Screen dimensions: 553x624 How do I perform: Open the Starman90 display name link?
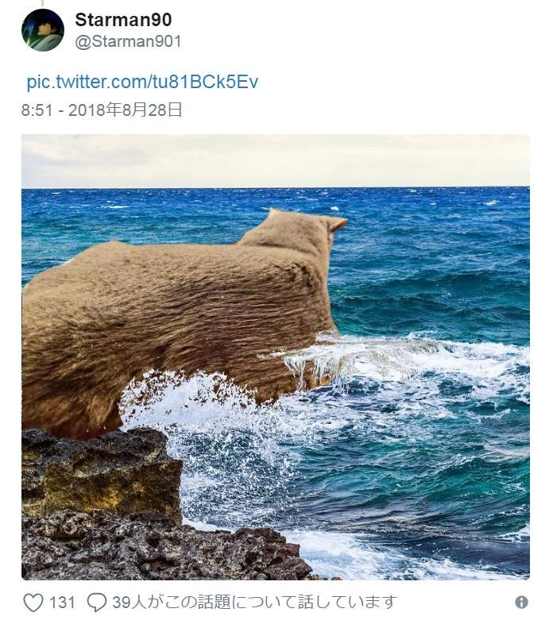point(122,20)
